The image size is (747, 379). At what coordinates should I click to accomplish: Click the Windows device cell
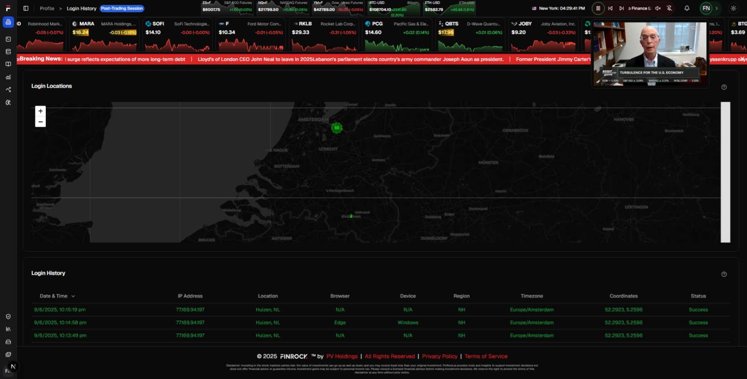[408, 323]
